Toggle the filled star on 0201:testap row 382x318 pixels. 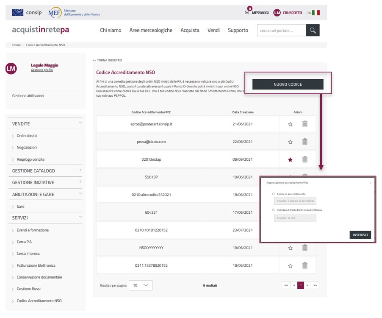tap(290, 160)
